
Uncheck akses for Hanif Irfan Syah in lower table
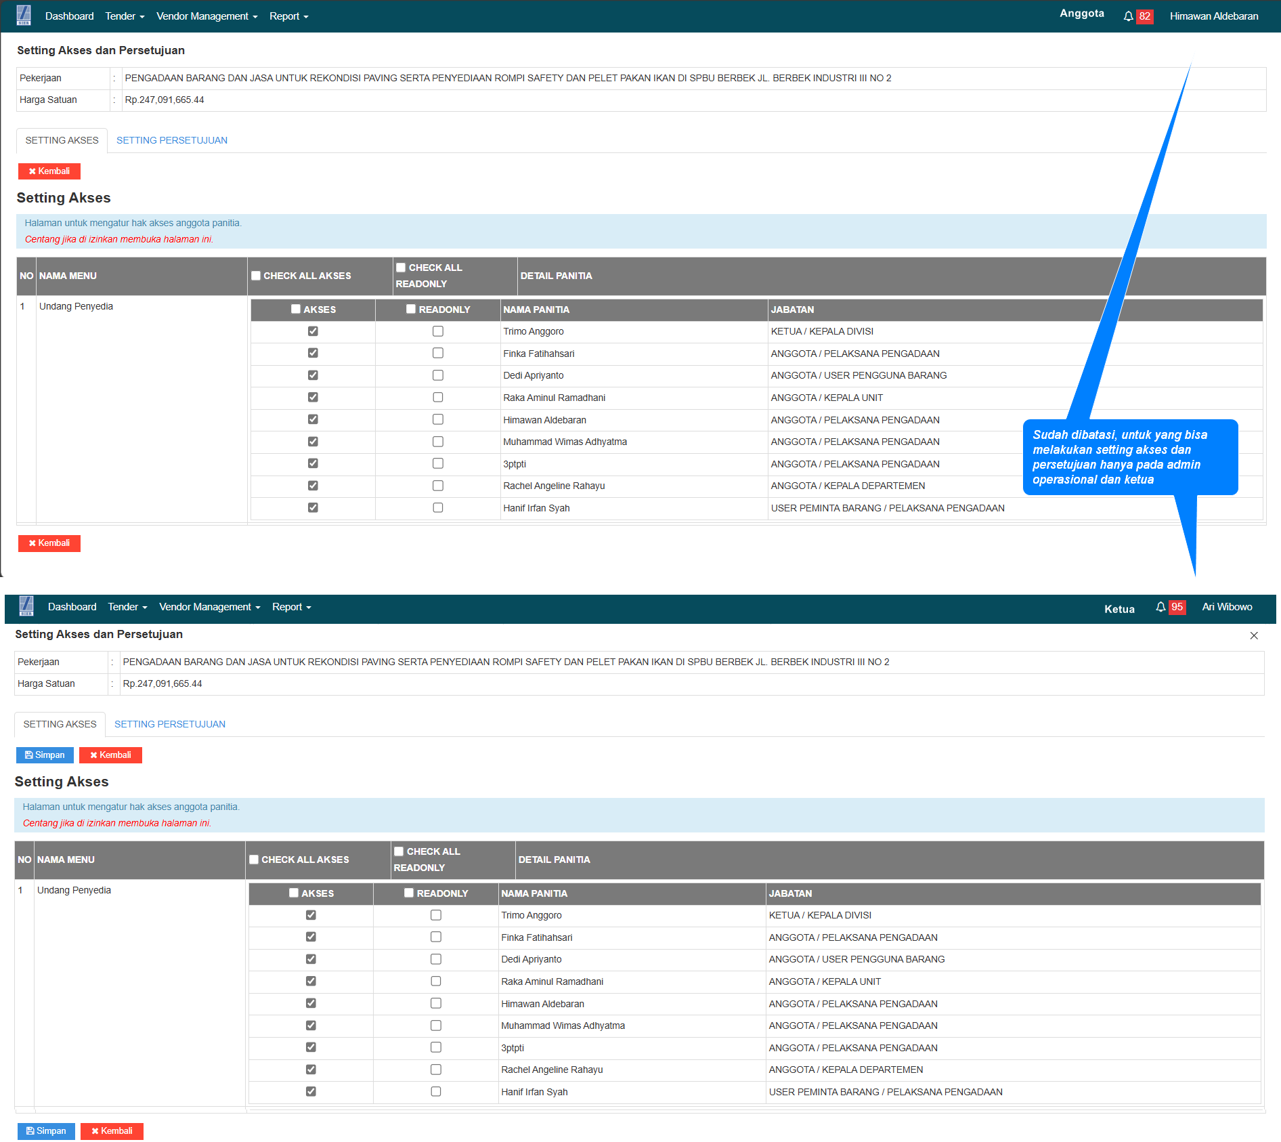311,1091
